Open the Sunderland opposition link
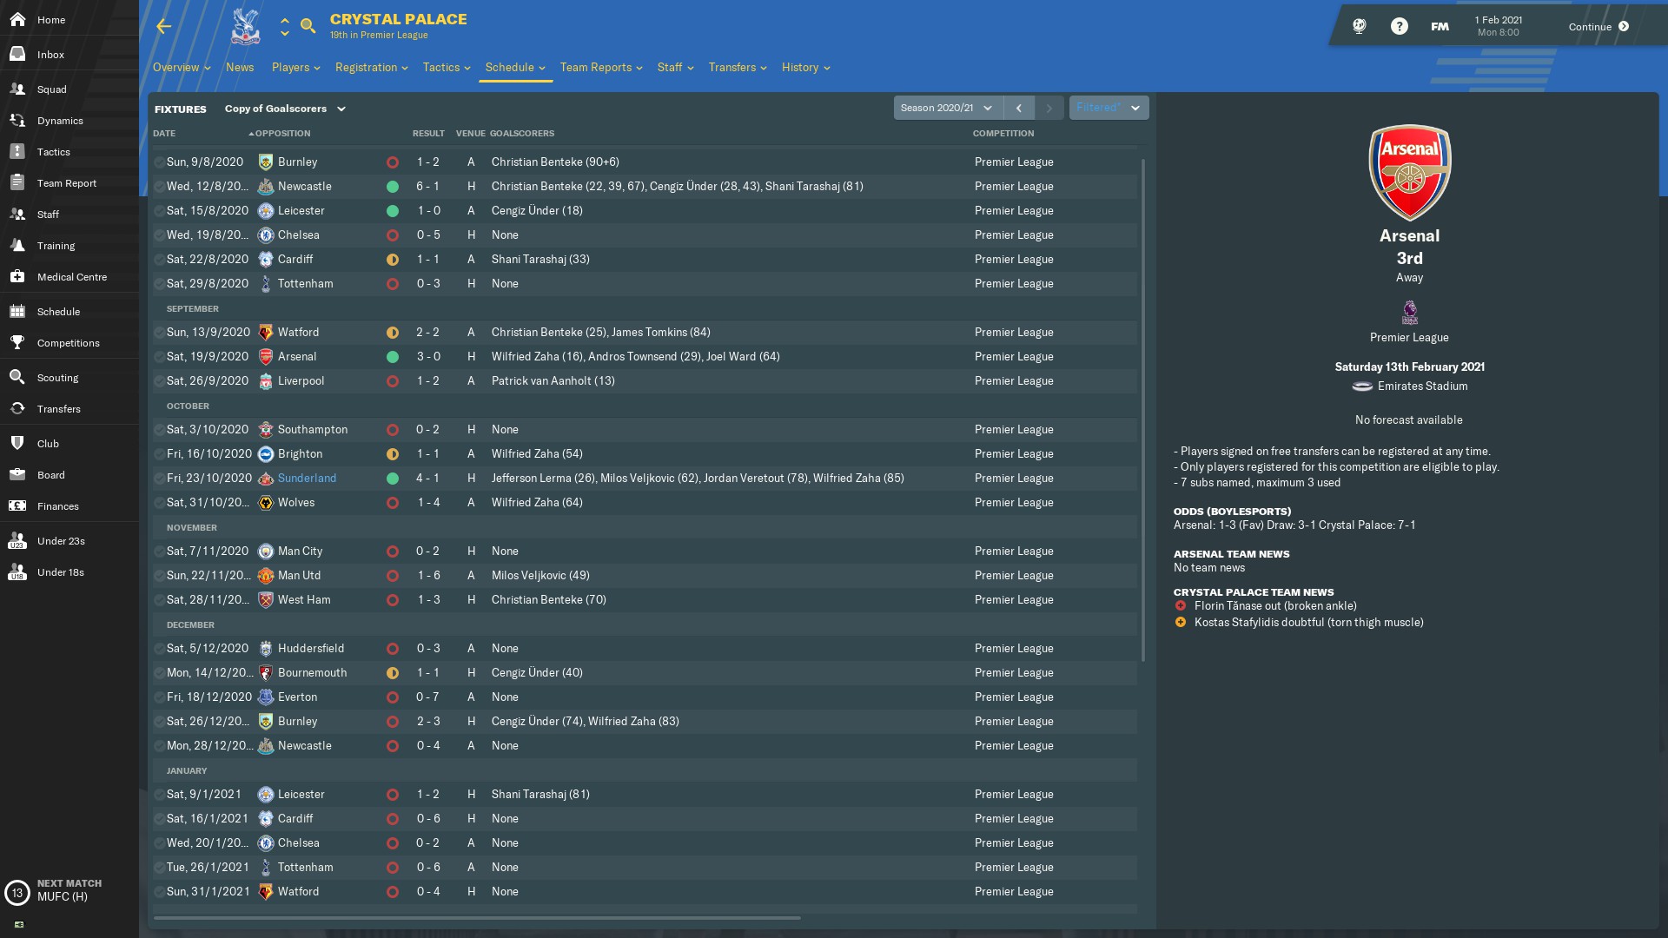Screen dimensions: 1668x938 307,479
